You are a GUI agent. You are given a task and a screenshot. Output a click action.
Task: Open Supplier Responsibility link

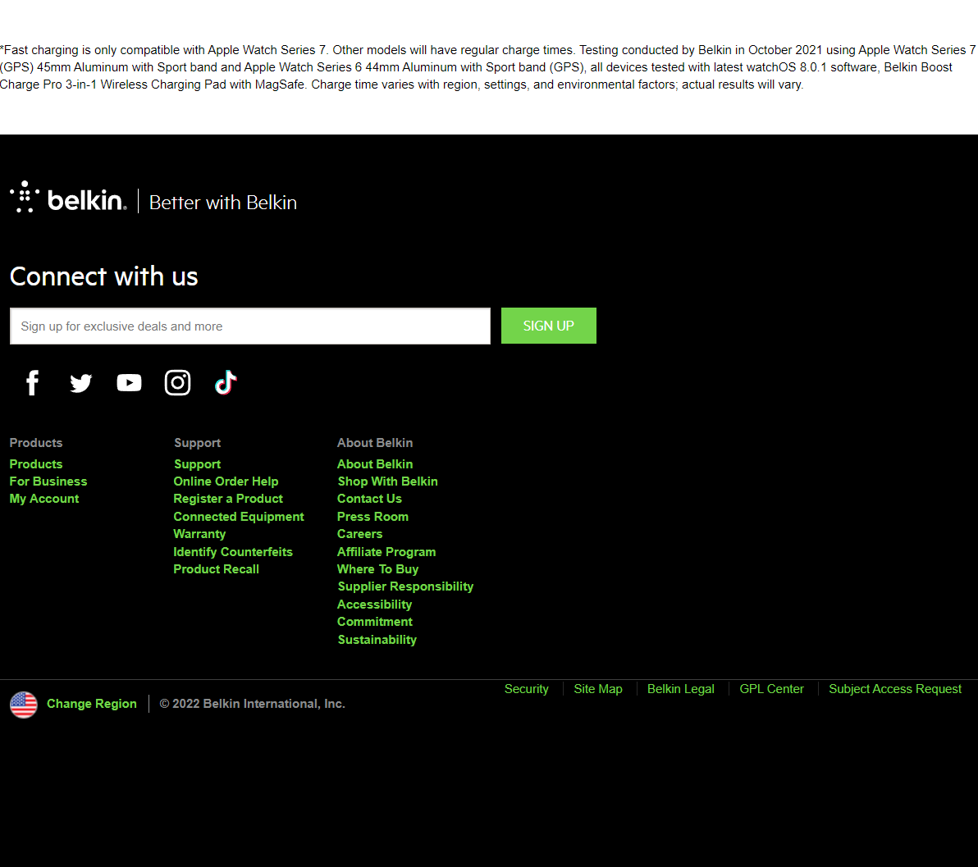[405, 586]
